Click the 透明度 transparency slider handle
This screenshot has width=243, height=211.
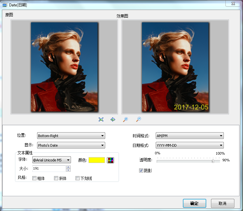coord(213,161)
